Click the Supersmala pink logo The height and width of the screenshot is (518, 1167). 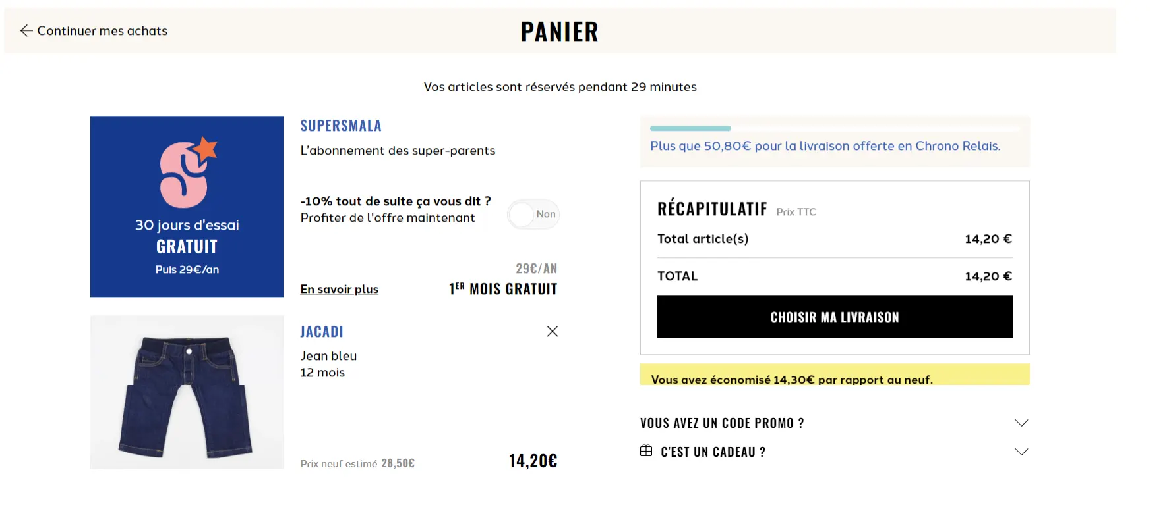click(x=187, y=172)
